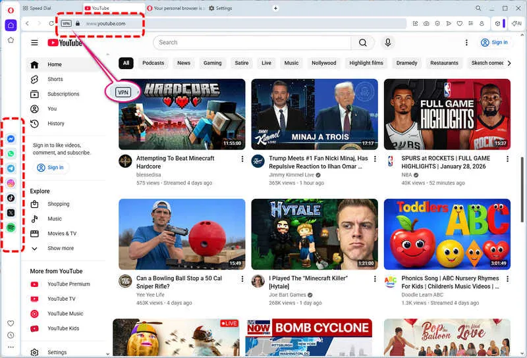
Task: Select the Nollywood filter chip
Action: coord(323,63)
